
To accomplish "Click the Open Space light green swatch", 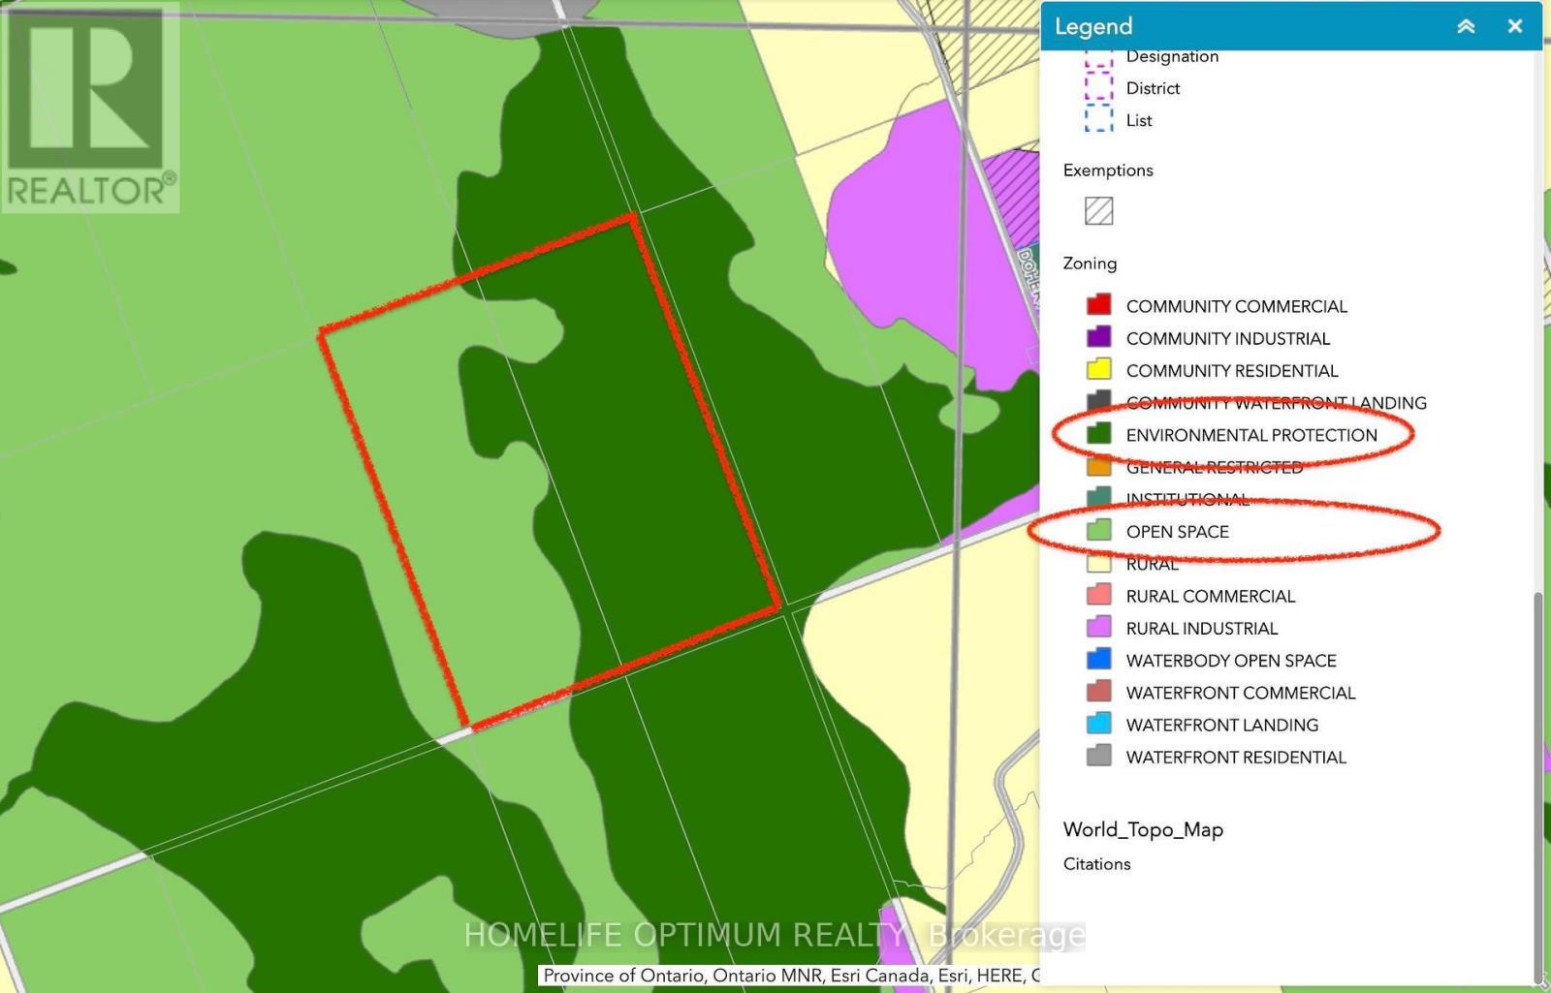I will coord(1098,531).
